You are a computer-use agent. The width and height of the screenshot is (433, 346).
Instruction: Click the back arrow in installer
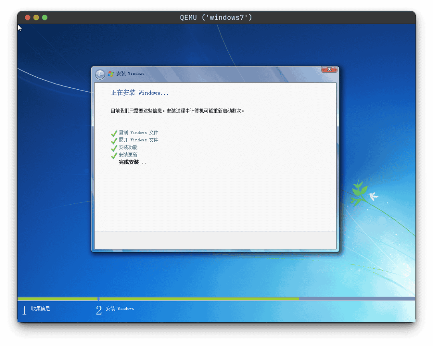(x=100, y=74)
